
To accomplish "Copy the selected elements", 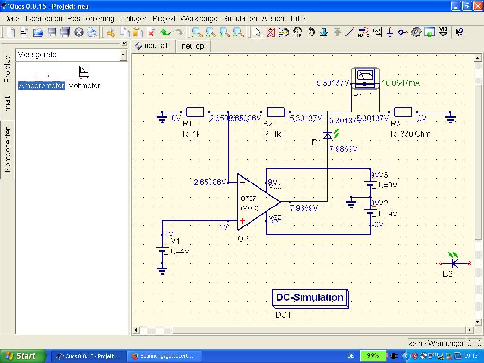I will (124, 32).
